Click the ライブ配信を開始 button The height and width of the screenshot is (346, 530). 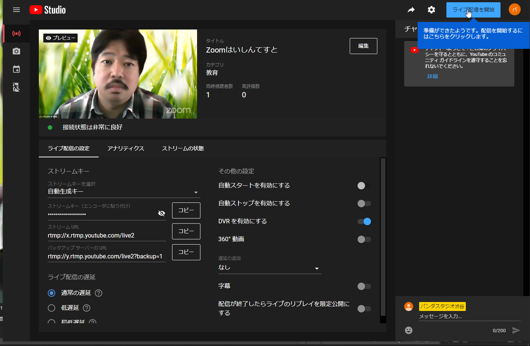pos(473,10)
